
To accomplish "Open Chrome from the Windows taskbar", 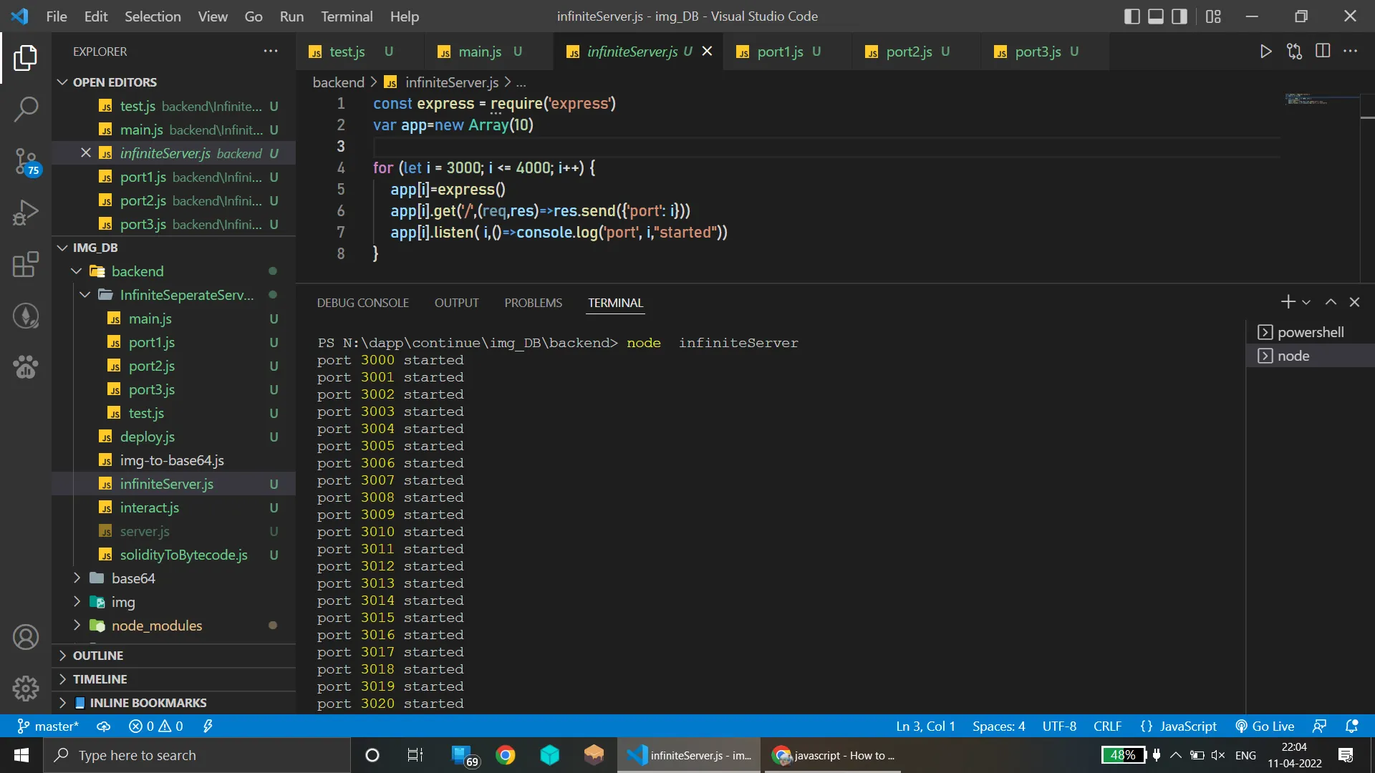I will tap(506, 755).
